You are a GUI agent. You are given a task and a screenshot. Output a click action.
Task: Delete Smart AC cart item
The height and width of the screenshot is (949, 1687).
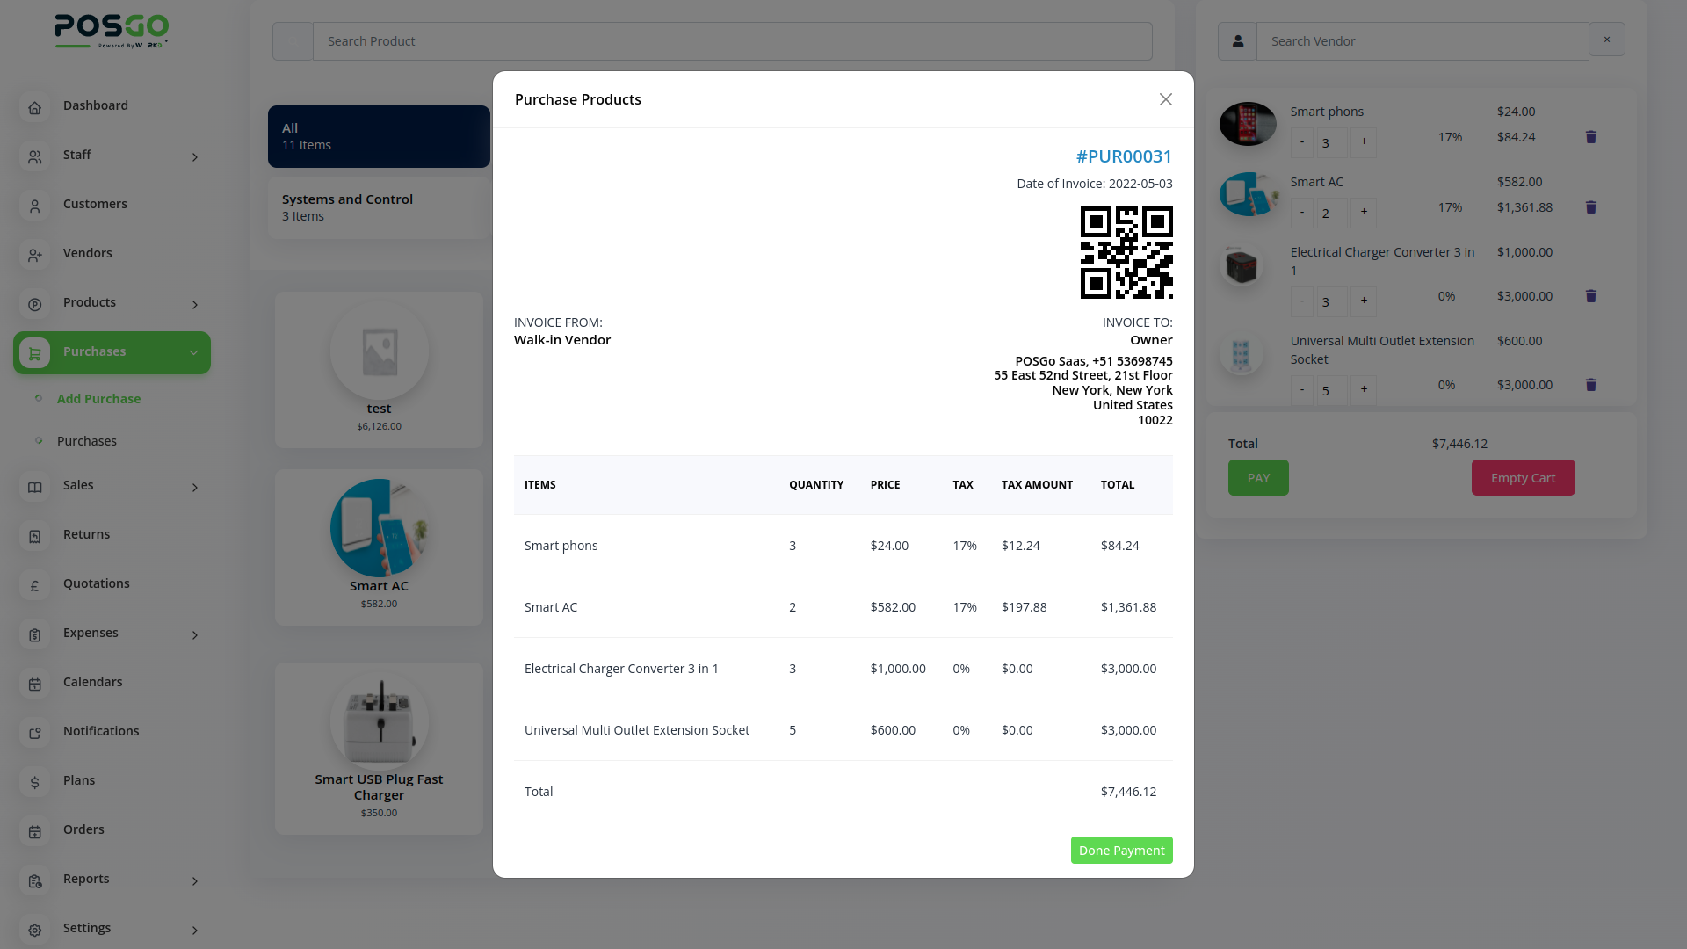point(1590,207)
